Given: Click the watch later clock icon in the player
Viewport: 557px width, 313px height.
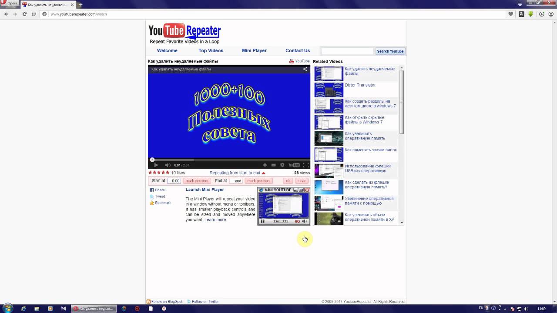Looking at the screenshot, I should (265, 165).
